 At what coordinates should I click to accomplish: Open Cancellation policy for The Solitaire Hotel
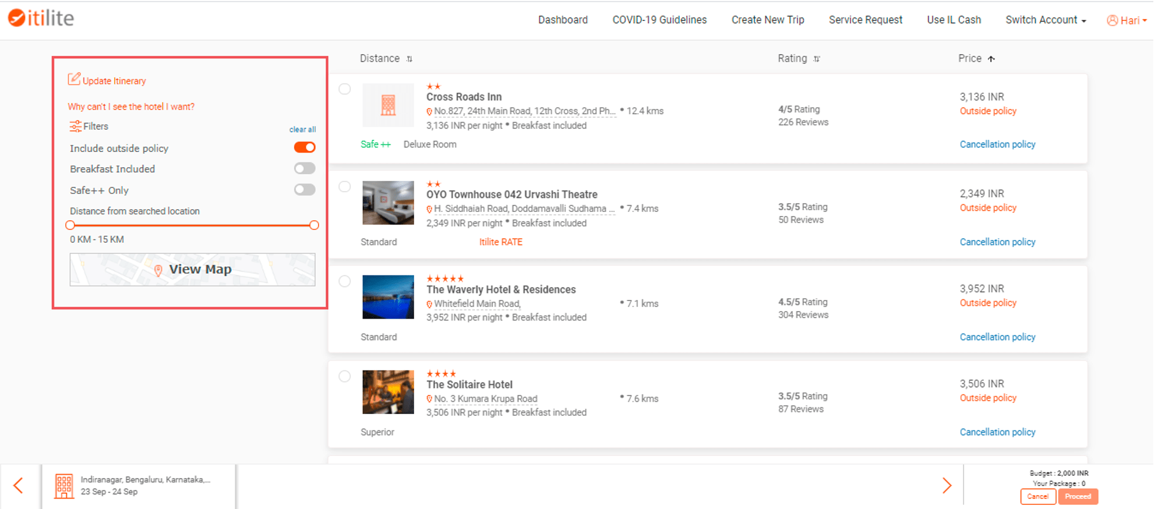(997, 432)
